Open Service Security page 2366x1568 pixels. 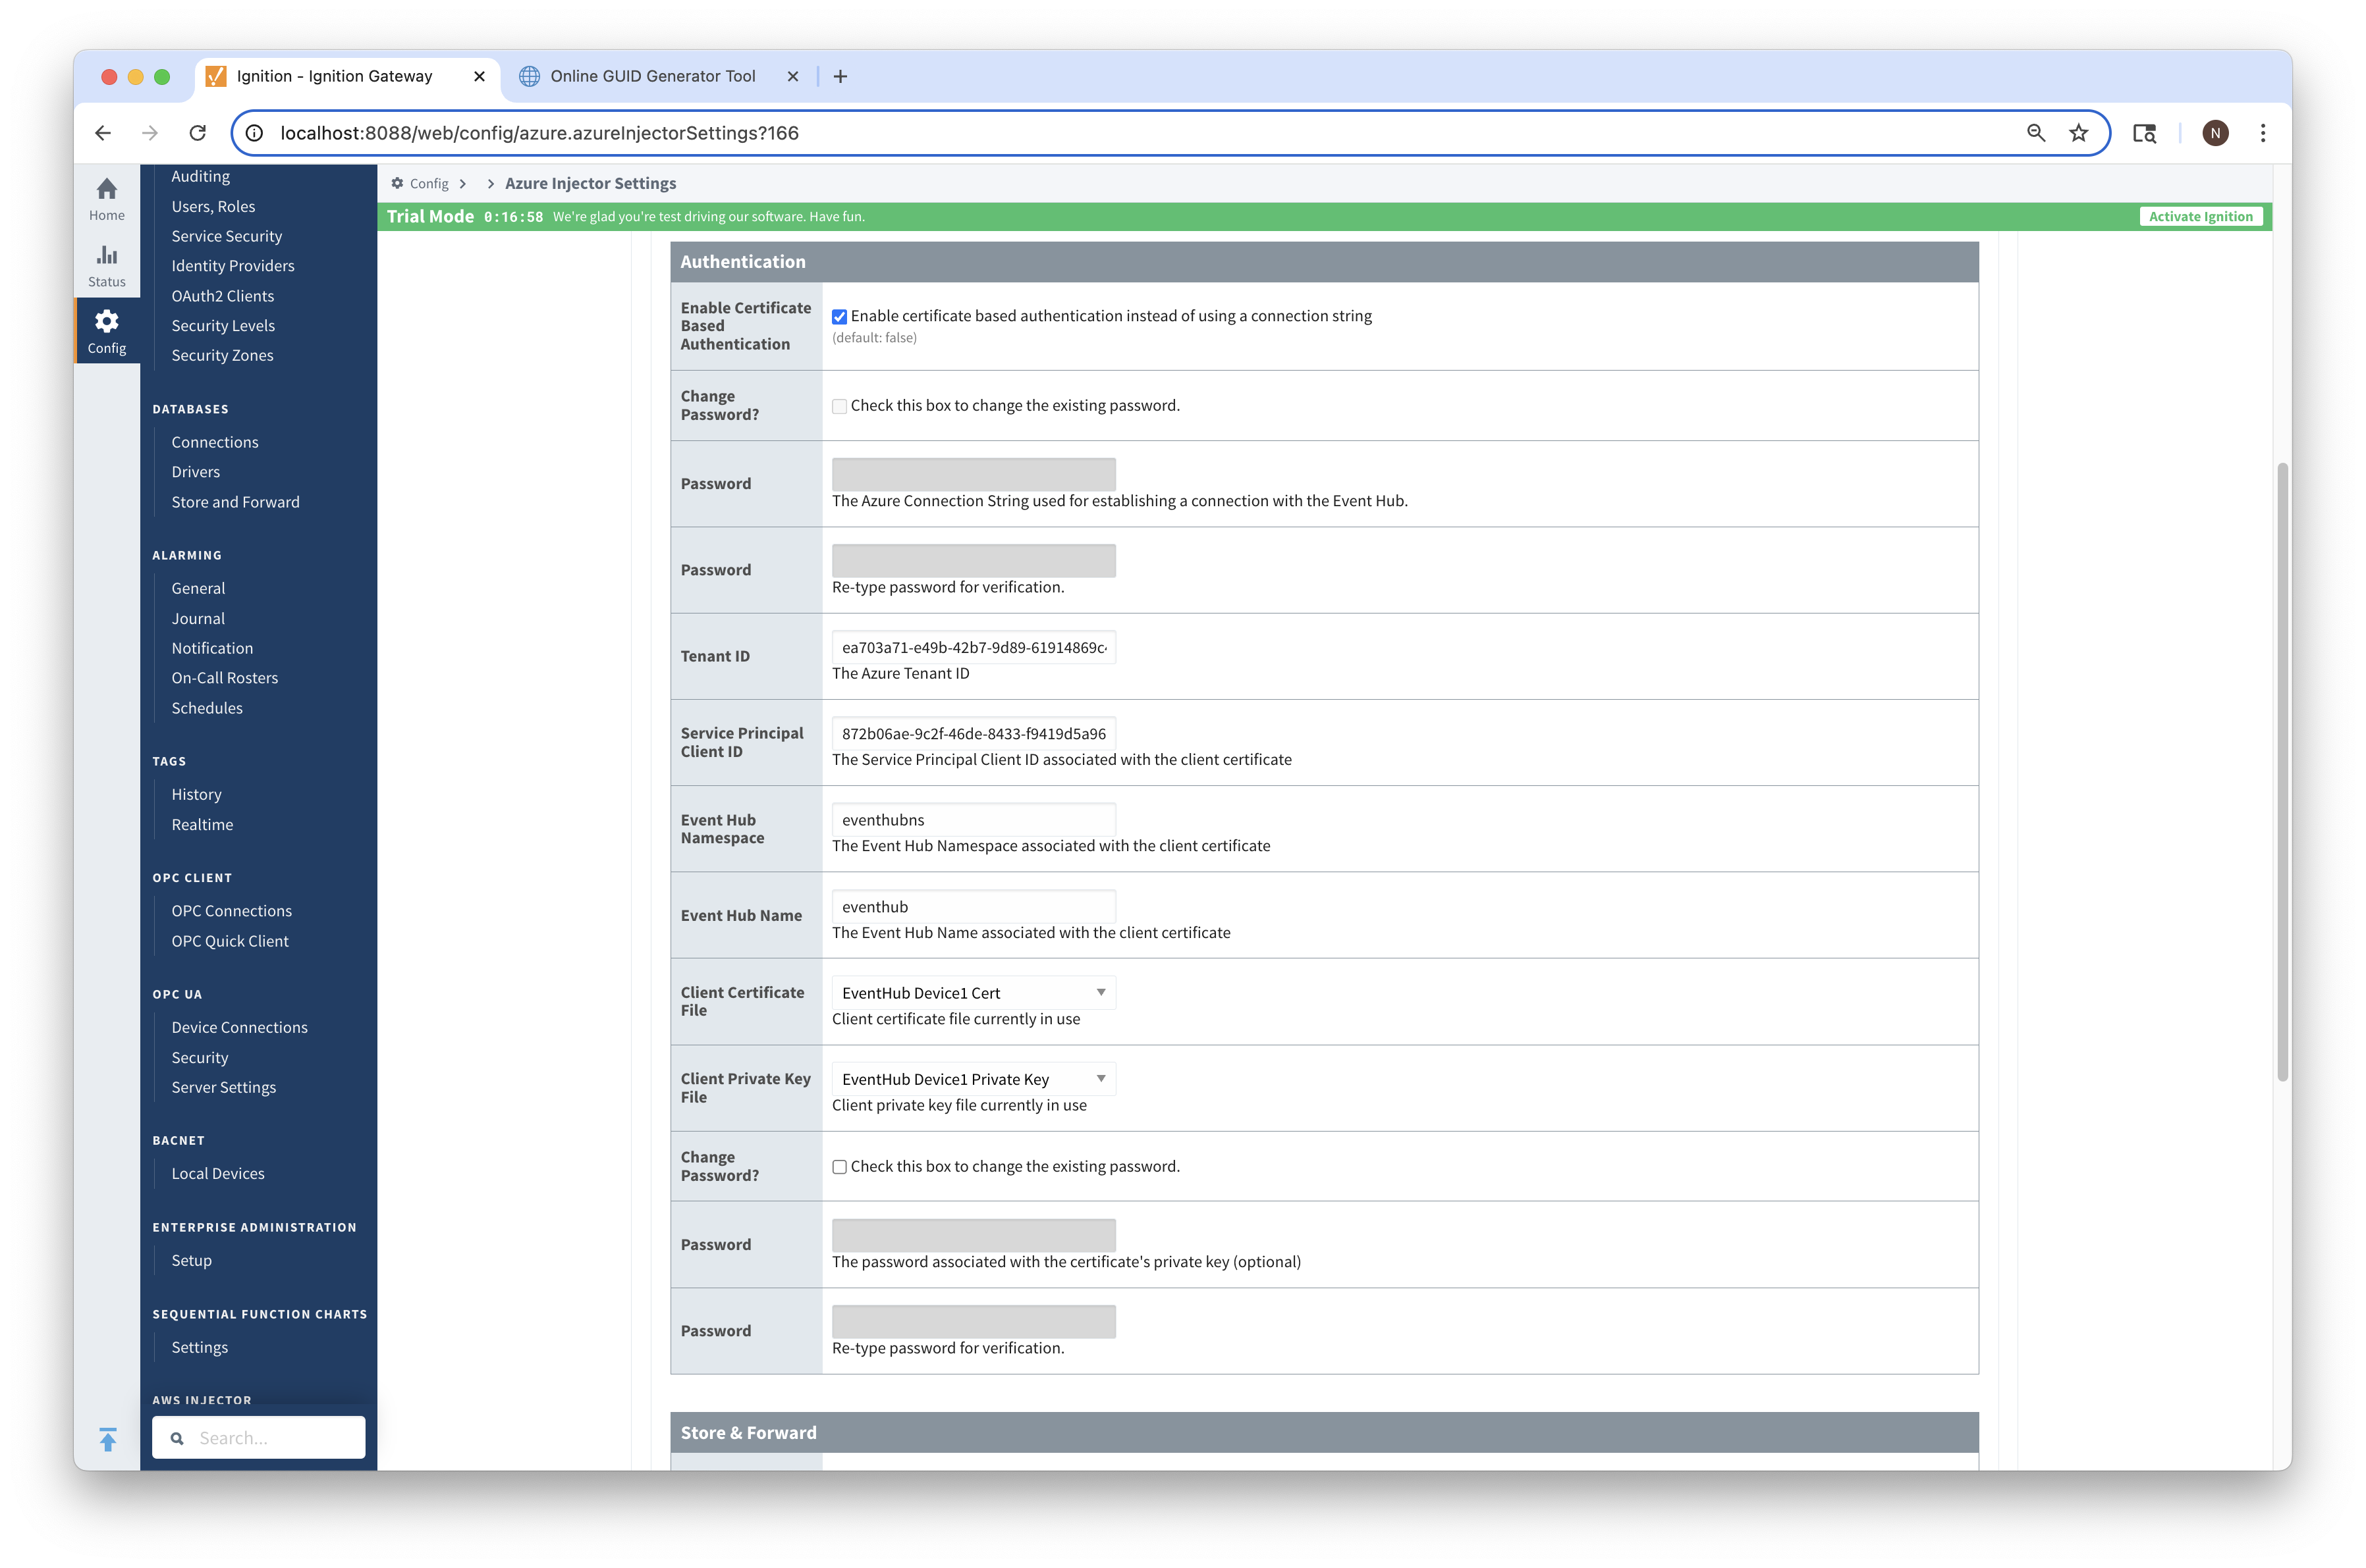(226, 236)
